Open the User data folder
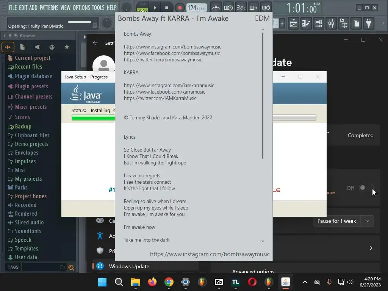388x291 pixels. (x=22, y=257)
